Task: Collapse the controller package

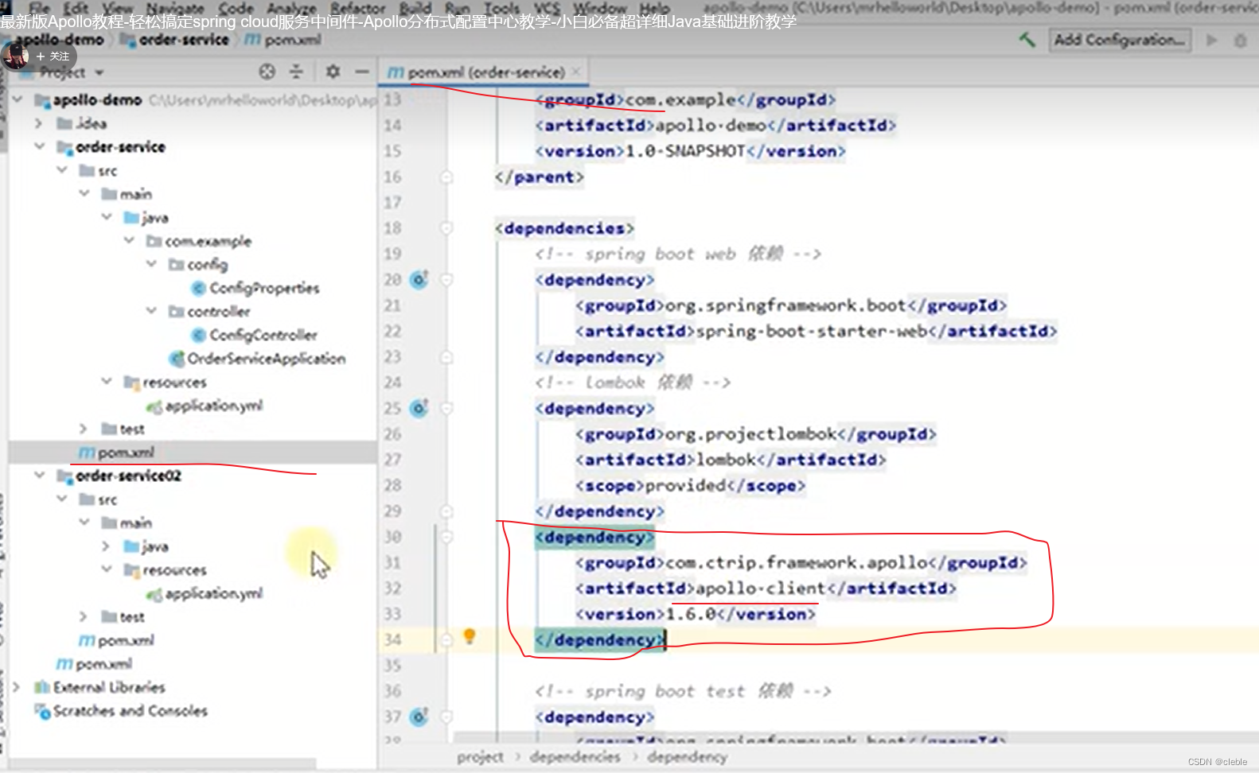Action: pyautogui.click(x=151, y=311)
